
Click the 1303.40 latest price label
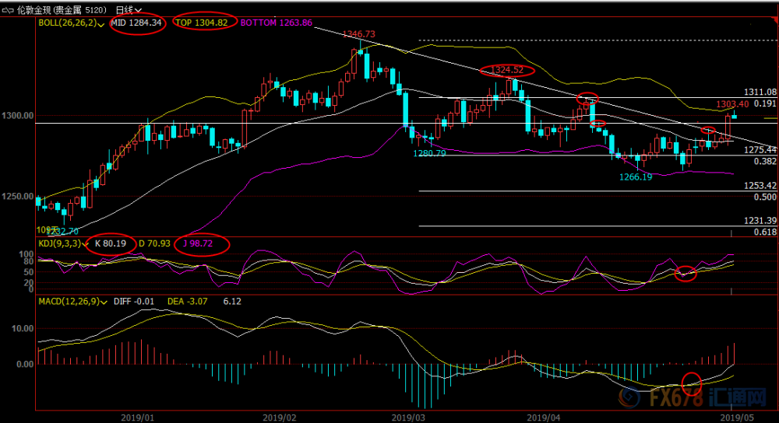[732, 104]
